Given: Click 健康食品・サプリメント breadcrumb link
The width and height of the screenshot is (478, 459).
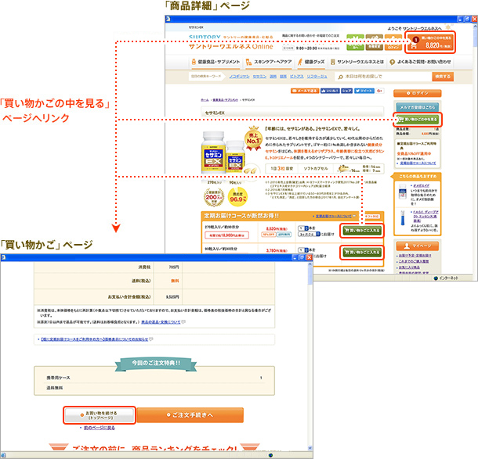Looking at the screenshot, I should tap(225, 100).
